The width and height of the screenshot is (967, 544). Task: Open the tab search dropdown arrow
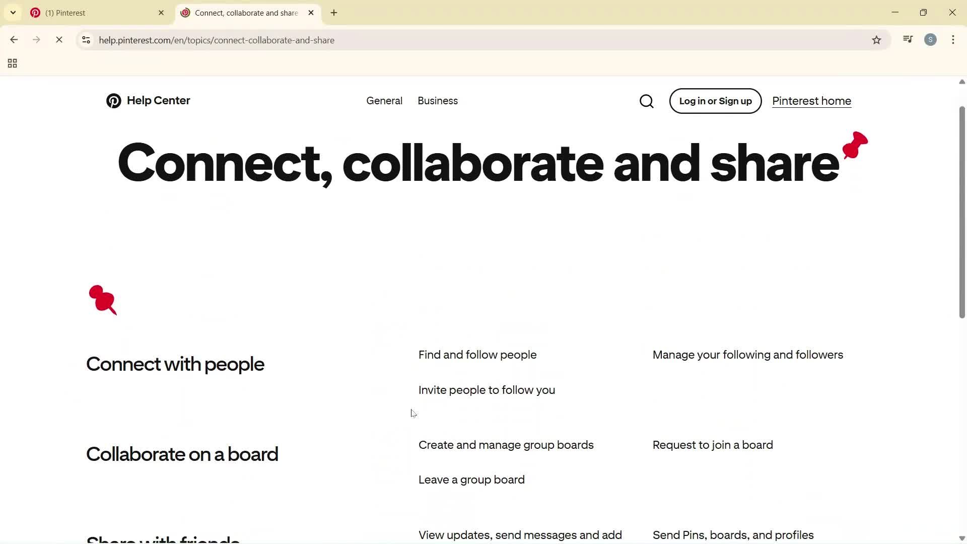(13, 13)
